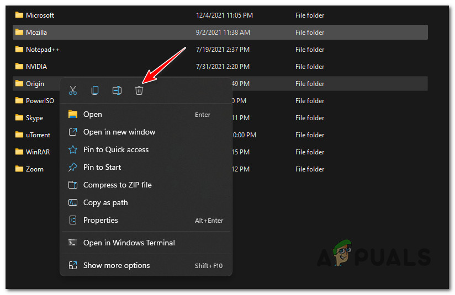Click the Zoom folder name
455x295 pixels.
(x=35, y=169)
